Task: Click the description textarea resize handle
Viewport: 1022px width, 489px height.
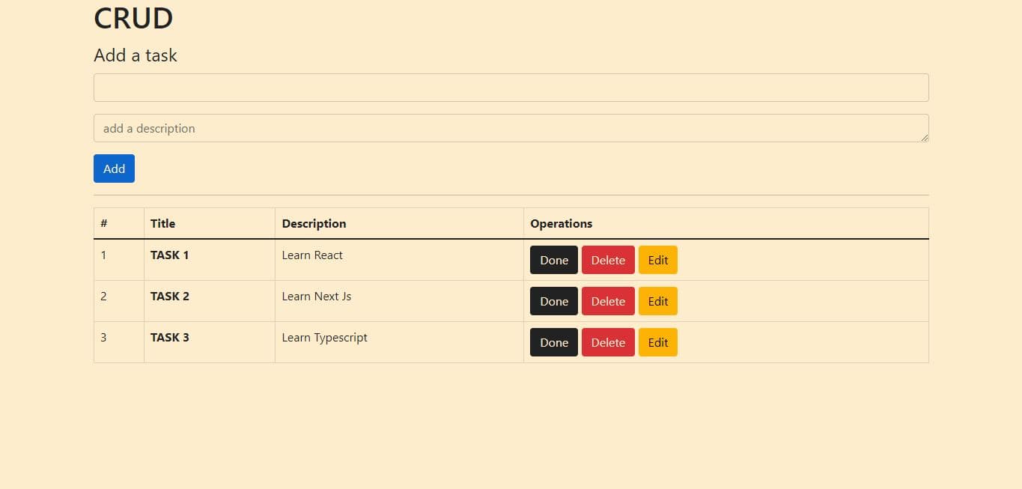Action: (925, 138)
